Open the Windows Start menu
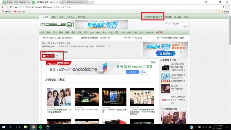Image resolution: width=231 pixels, height=130 pixels. [x=4, y=127]
